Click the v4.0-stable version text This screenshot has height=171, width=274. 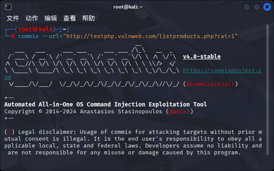pyautogui.click(x=202, y=56)
